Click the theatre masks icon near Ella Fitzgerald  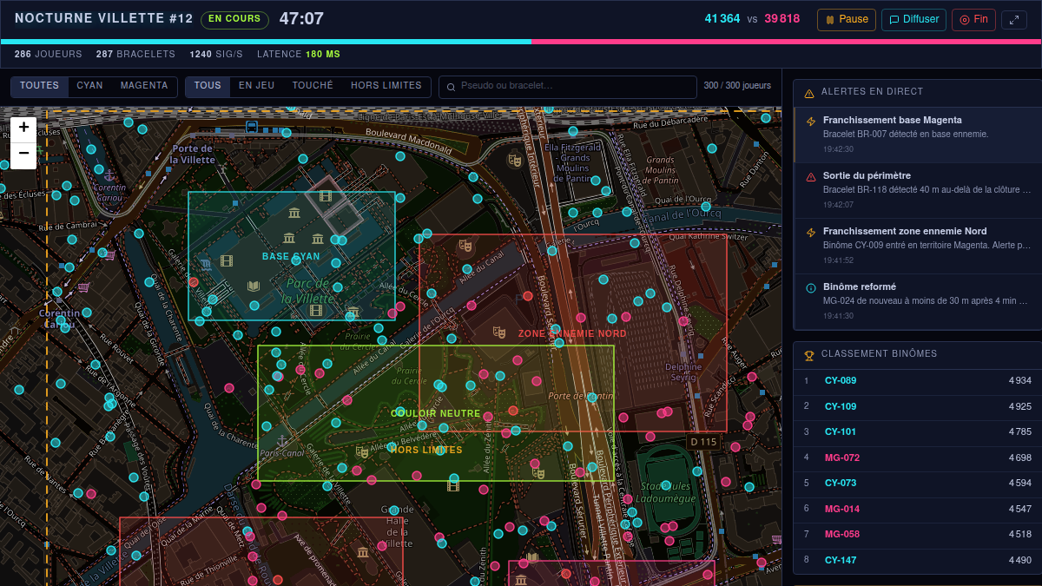pos(515,161)
